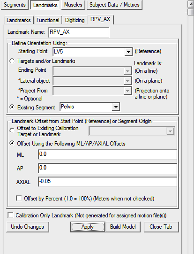This screenshot has height=254, width=194.
Task: Check the Calibration Only Landmark box
Action: [10, 216]
